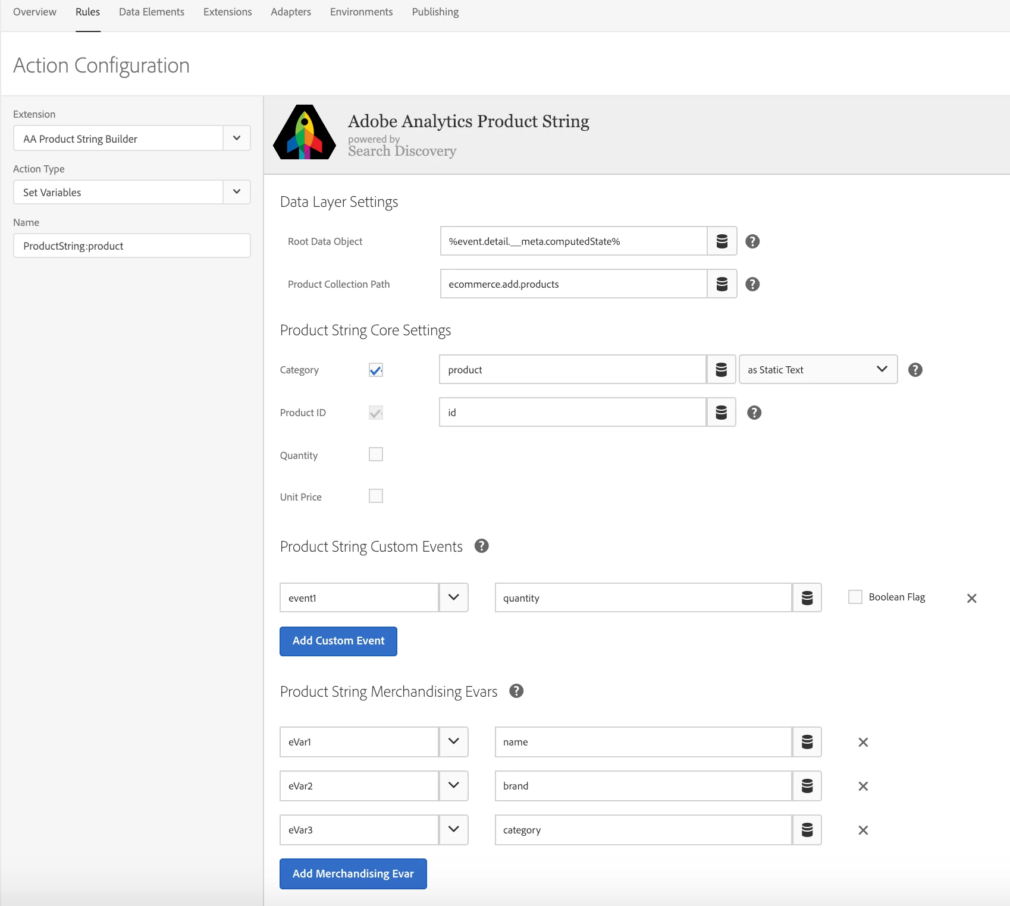Click the Name input field

pyautogui.click(x=132, y=246)
